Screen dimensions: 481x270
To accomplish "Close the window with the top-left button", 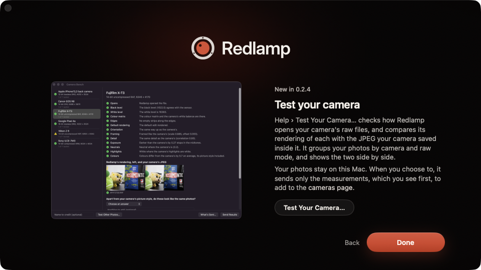I will [8, 8].
